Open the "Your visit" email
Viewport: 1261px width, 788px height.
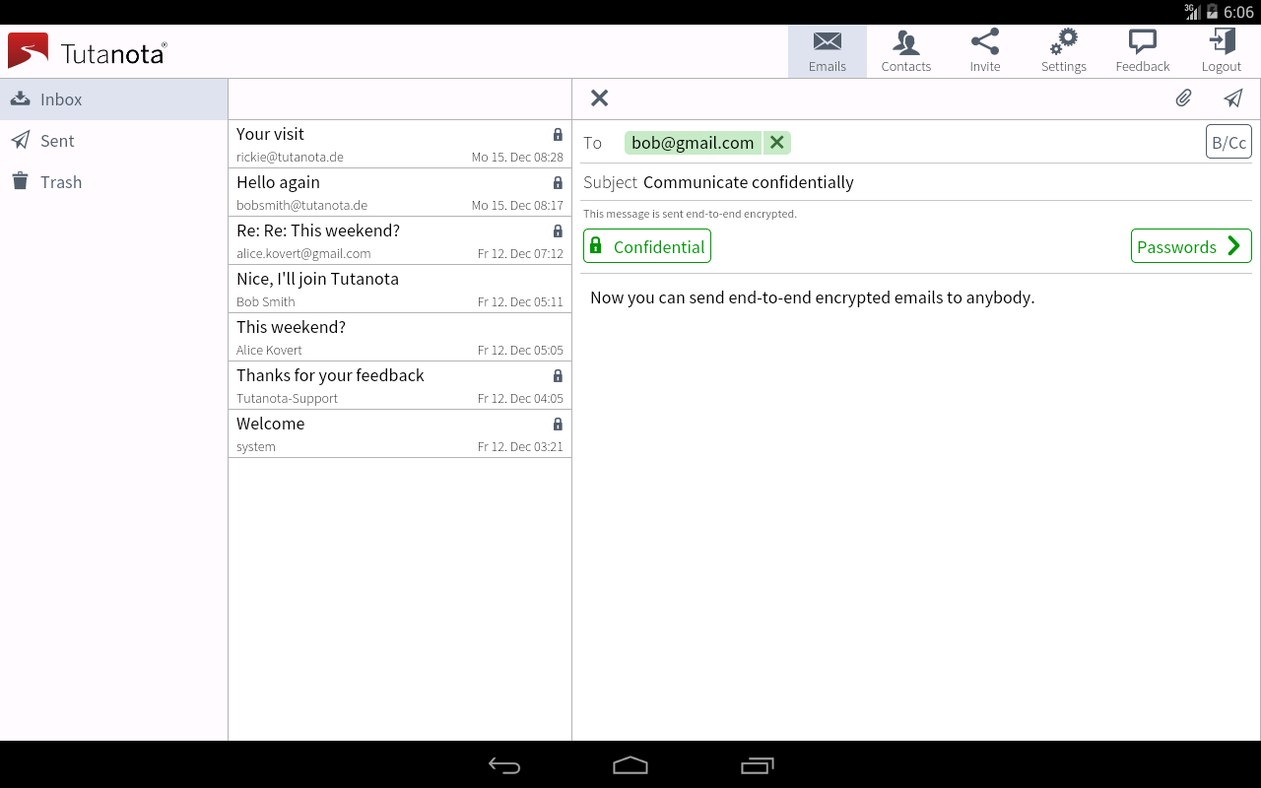[399, 144]
